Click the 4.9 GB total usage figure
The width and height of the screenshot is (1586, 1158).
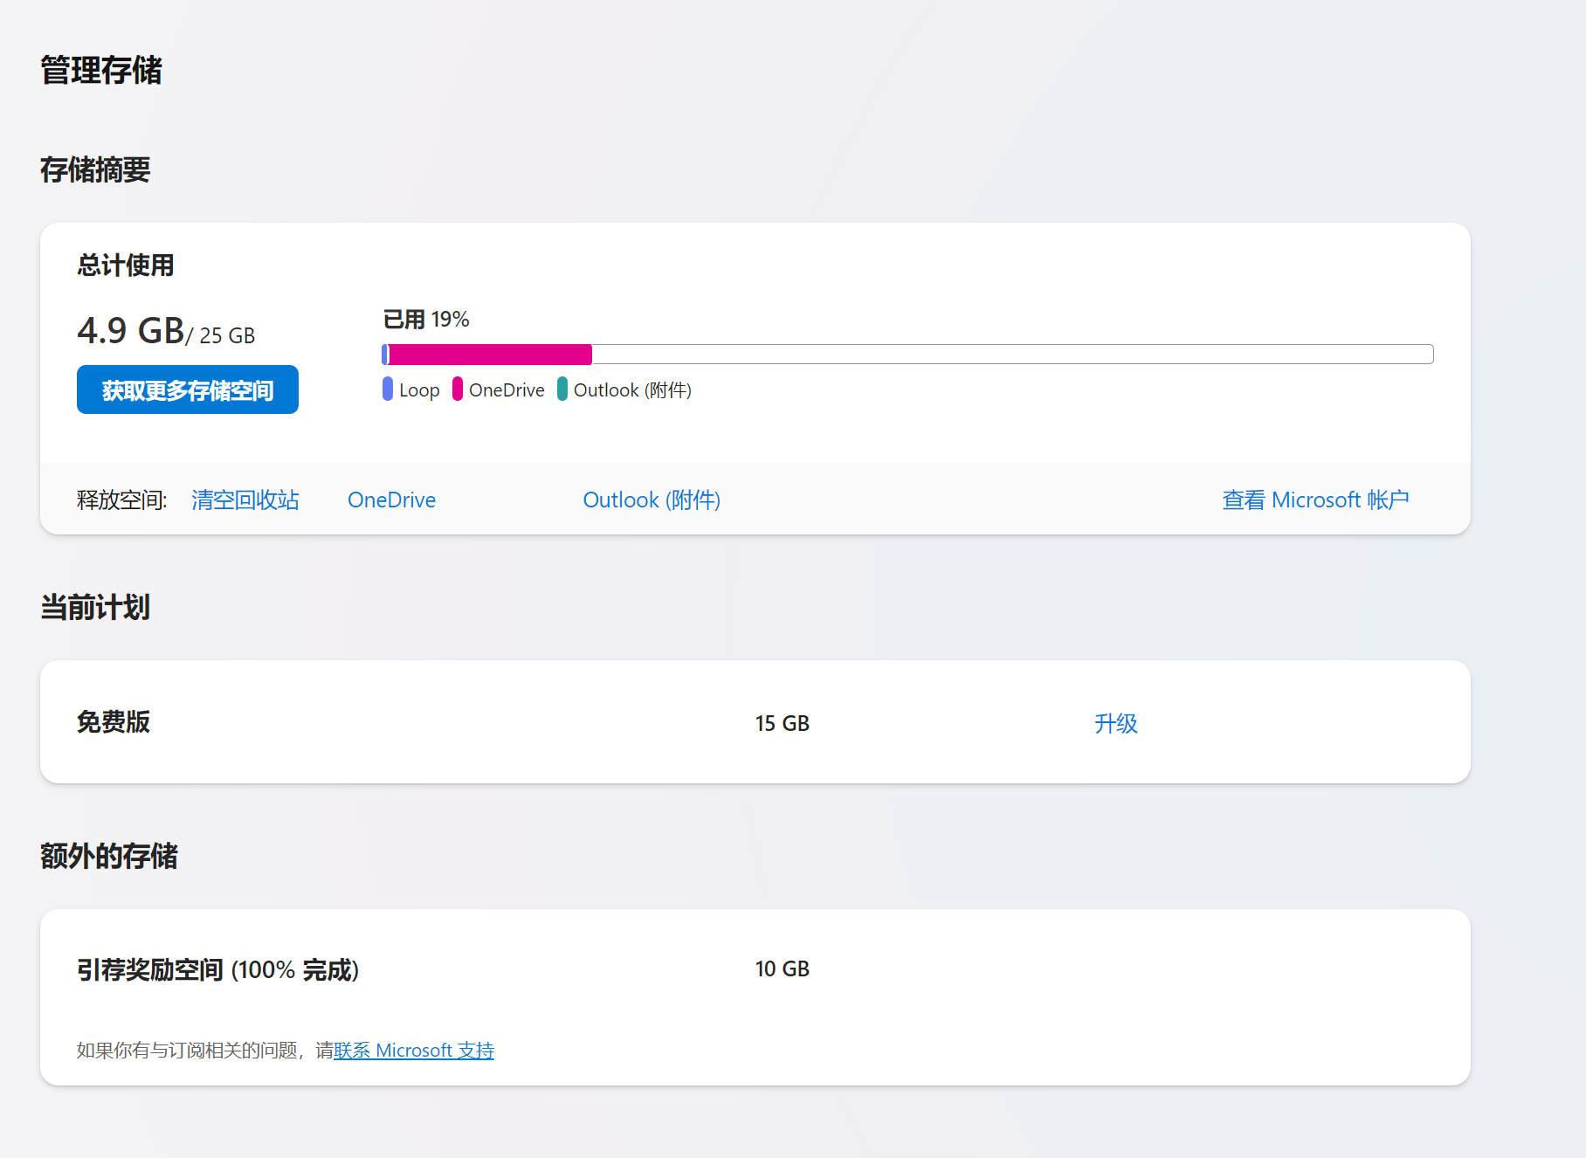(x=131, y=331)
